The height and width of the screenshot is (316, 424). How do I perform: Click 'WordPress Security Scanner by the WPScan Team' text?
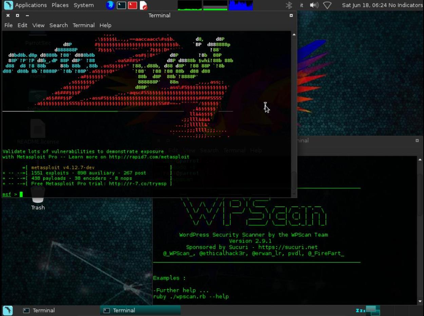click(253, 235)
